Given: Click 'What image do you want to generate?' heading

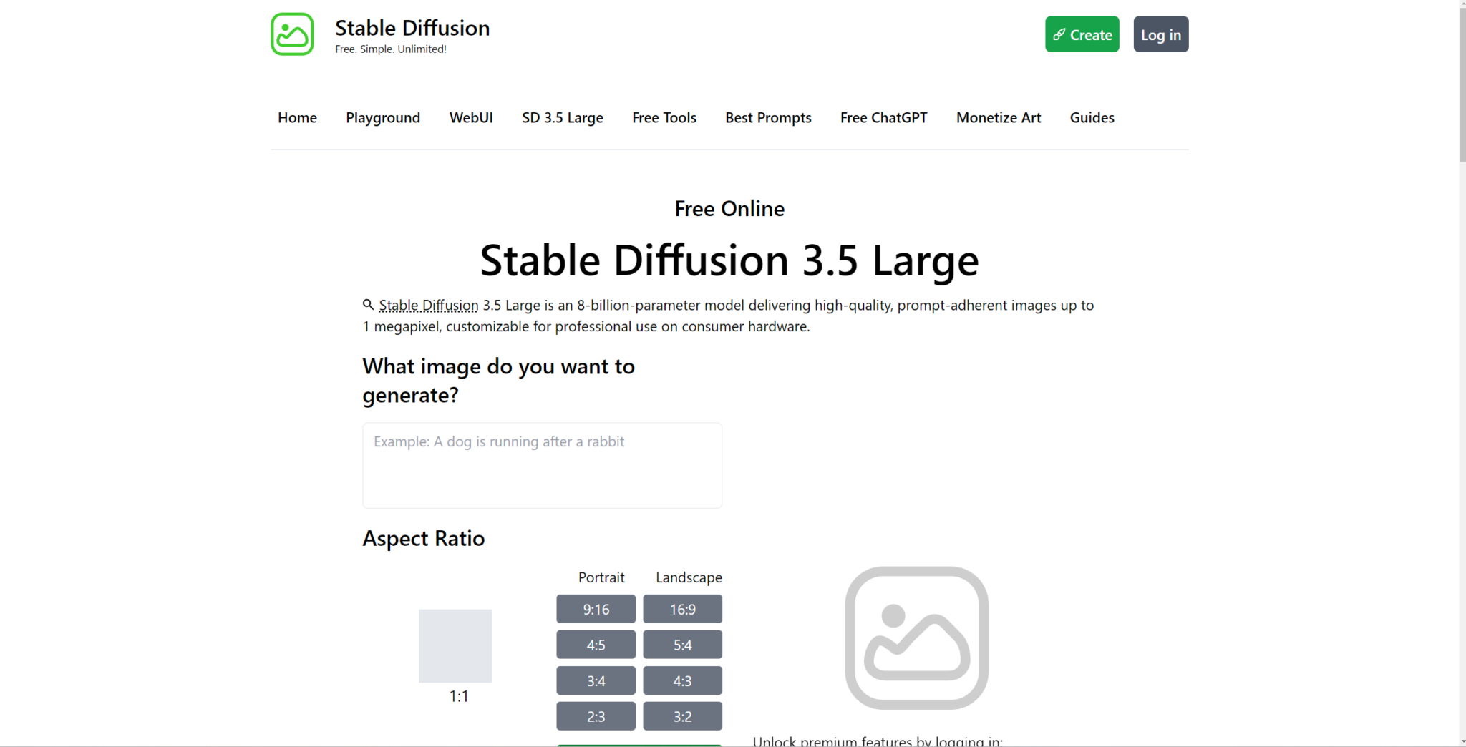Looking at the screenshot, I should point(498,381).
